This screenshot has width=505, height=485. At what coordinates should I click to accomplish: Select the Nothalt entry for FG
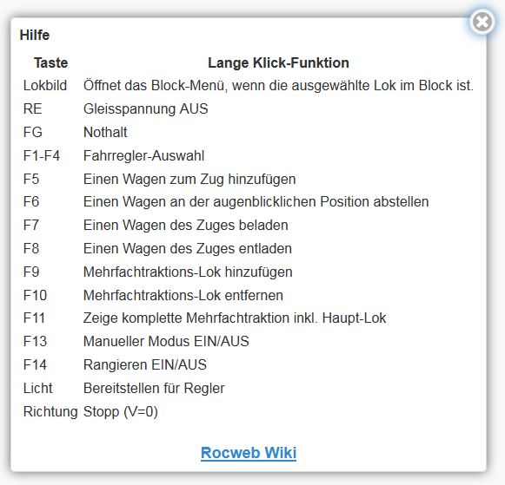pyautogui.click(x=105, y=132)
